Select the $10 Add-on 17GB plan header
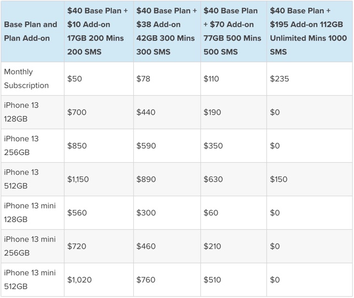The width and height of the screenshot is (354, 298). click(97, 31)
